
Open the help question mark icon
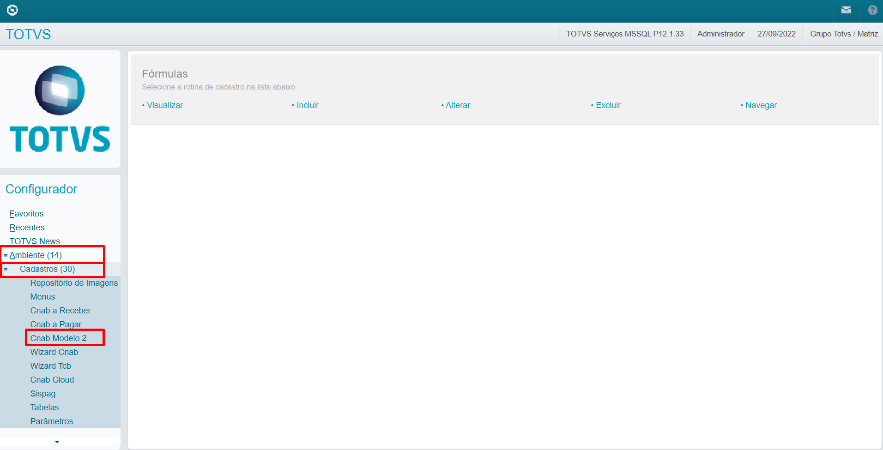click(872, 10)
